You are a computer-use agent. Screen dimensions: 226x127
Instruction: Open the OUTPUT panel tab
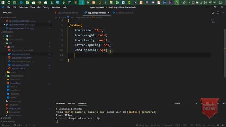coord(71,103)
